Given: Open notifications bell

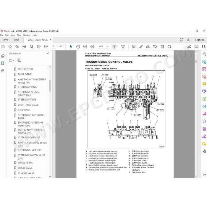Looking at the screenshot, I should click(188, 40).
